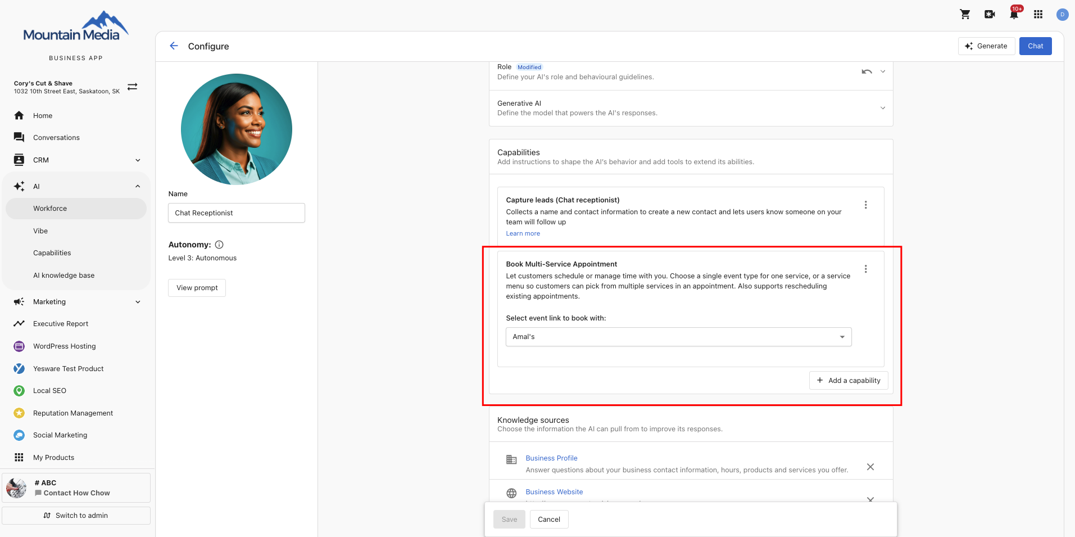1075x537 pixels.
Task: Click Add a capability button
Action: tap(849, 381)
